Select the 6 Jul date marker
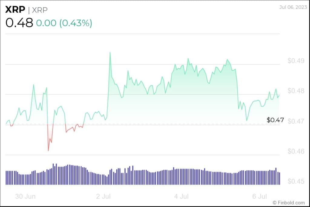Screen dimensions: 310x207 point(260,196)
